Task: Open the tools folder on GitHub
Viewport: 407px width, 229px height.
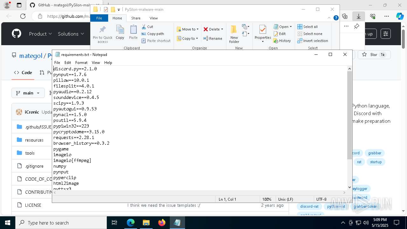Action: [x=30, y=153]
